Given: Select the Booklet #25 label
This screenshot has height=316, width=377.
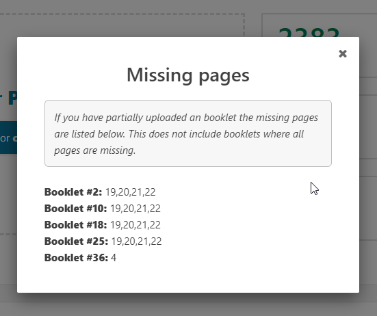Looking at the screenshot, I should [76, 241].
